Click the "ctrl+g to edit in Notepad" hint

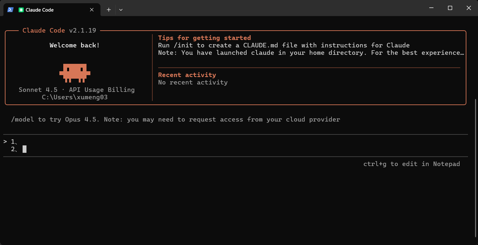point(412,164)
